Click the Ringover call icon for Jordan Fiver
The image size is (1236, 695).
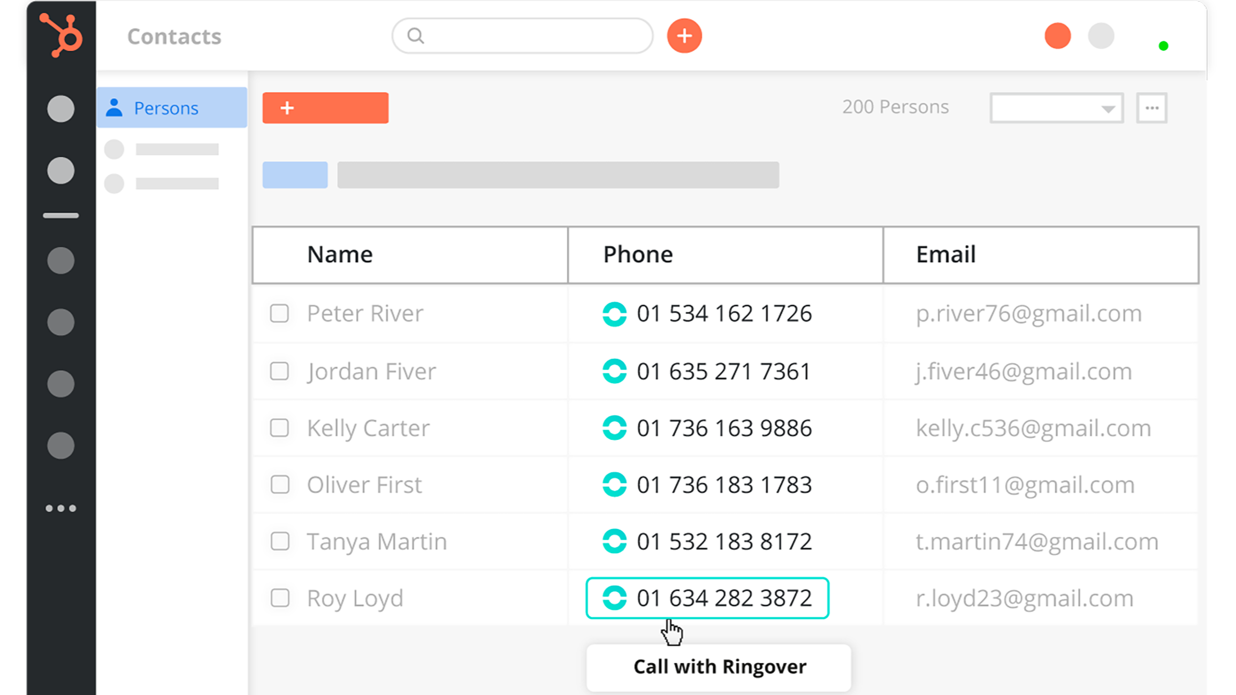click(x=614, y=371)
